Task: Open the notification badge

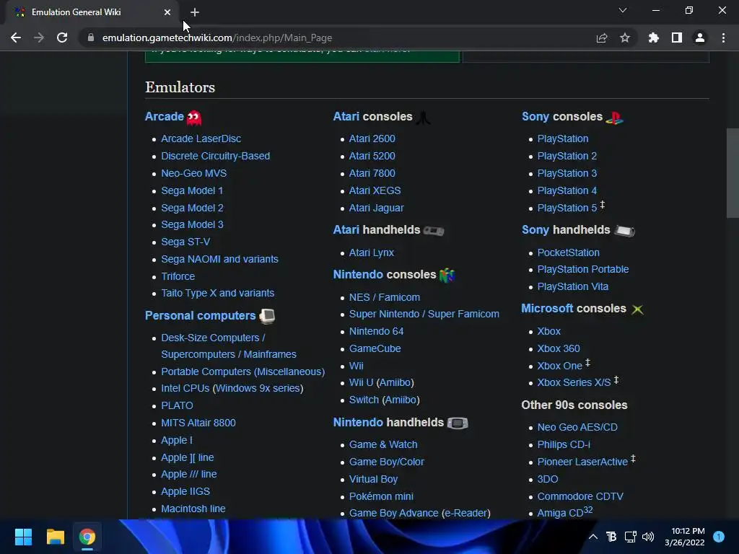Action: (x=719, y=537)
